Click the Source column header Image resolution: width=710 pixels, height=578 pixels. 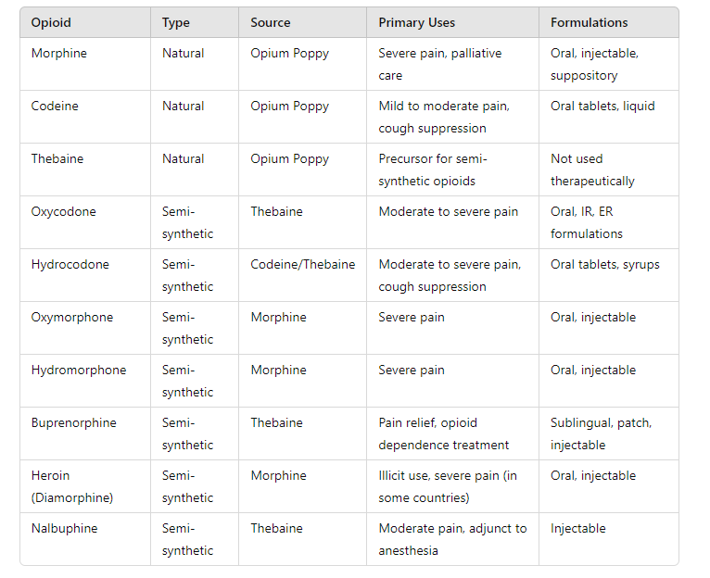tap(270, 22)
